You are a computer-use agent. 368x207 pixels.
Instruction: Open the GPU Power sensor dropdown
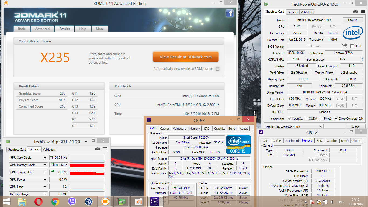pos(45,180)
